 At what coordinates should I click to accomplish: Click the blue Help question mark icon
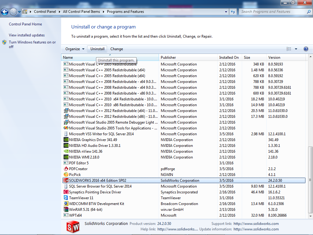306,49
